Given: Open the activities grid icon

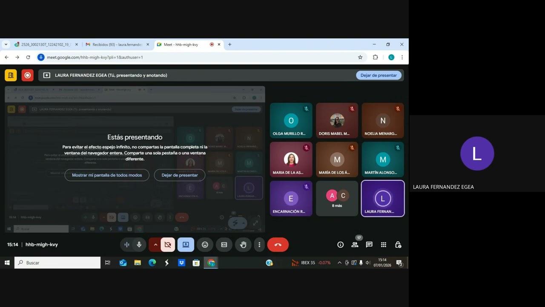Looking at the screenshot, I should [x=384, y=245].
